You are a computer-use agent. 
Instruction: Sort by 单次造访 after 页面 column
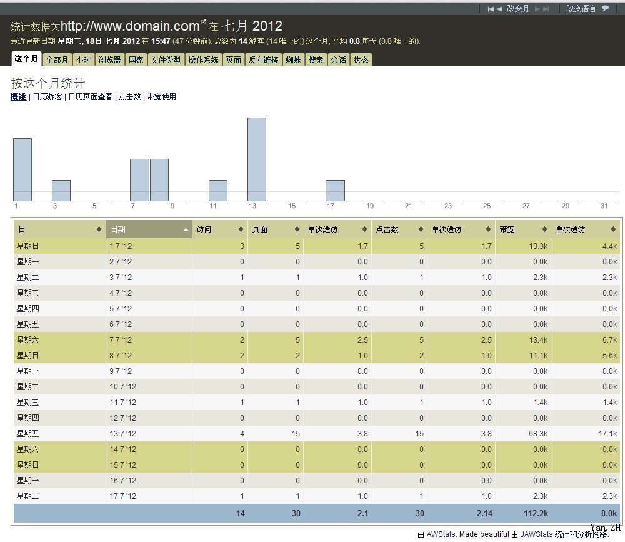[x=337, y=229]
